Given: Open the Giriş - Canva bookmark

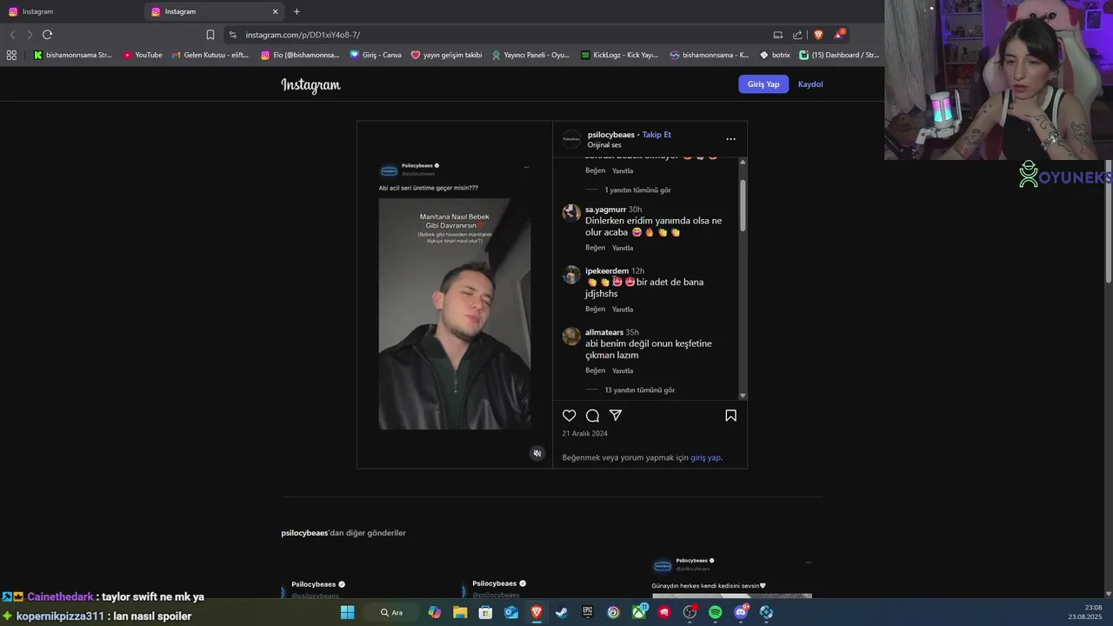Looking at the screenshot, I should 376,55.
